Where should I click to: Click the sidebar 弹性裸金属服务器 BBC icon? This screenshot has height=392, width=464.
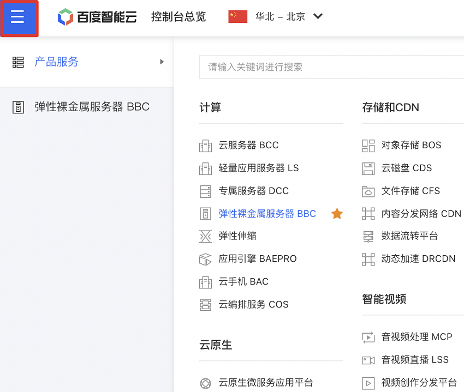tap(18, 107)
